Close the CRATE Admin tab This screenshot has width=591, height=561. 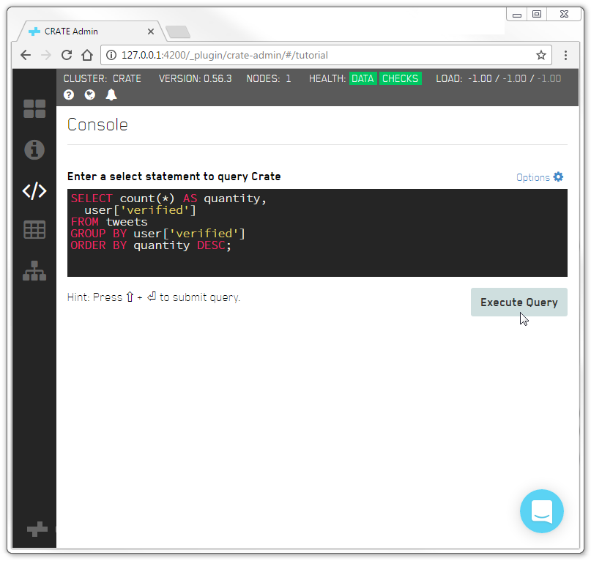(x=151, y=31)
